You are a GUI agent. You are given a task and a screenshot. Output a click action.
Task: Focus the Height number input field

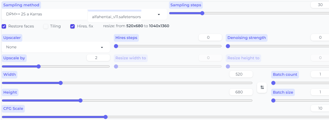pos(241,92)
